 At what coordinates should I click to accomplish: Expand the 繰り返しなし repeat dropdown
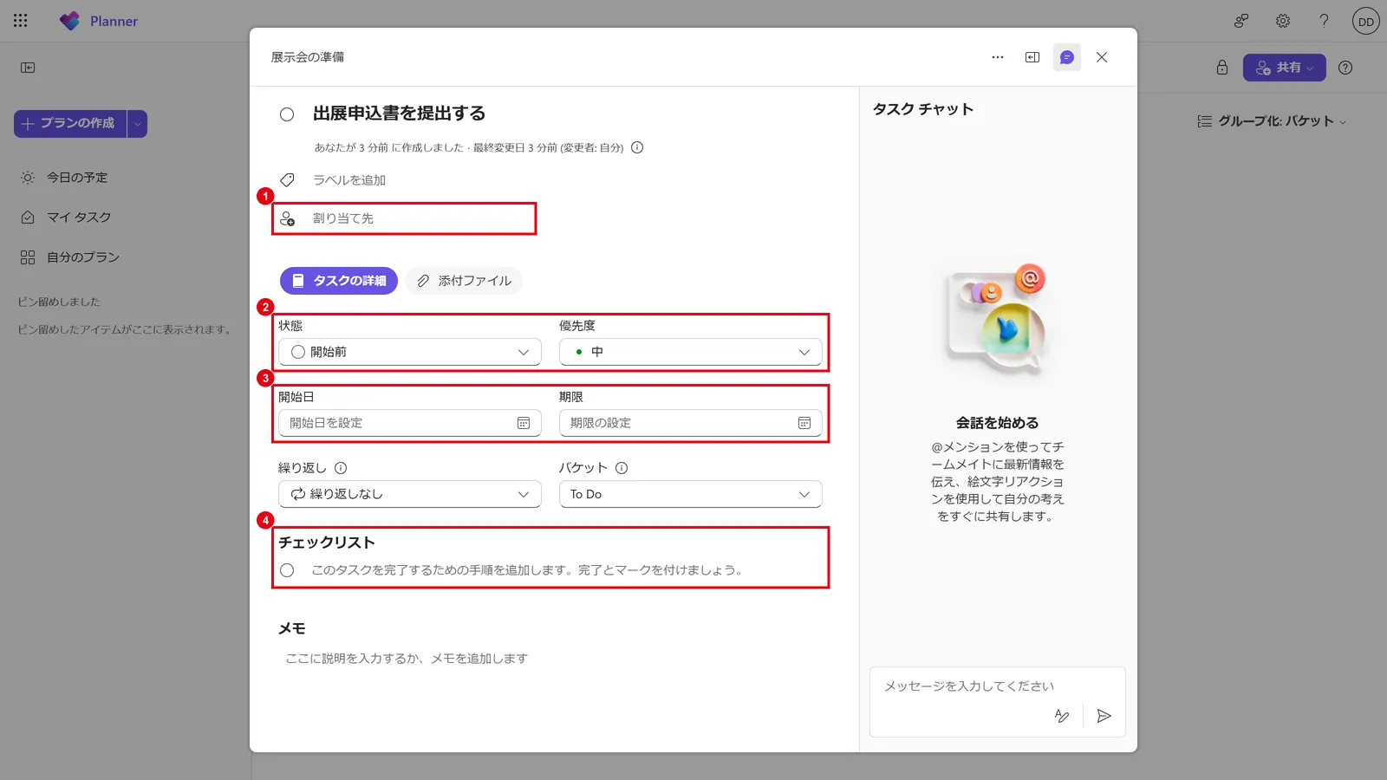(410, 494)
